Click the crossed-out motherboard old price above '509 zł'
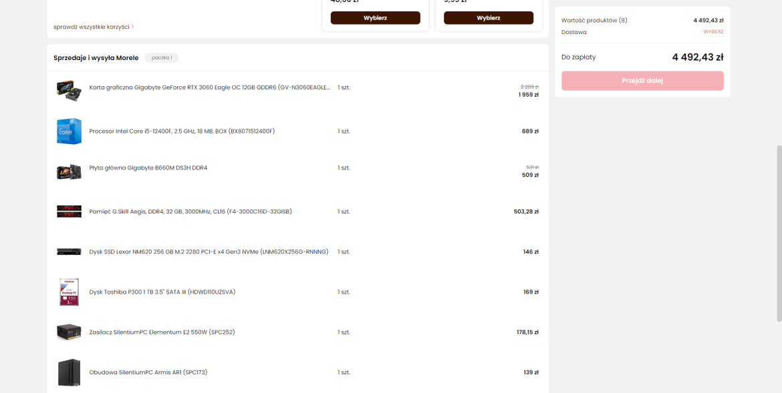Image resolution: width=782 pixels, height=393 pixels. point(532,167)
